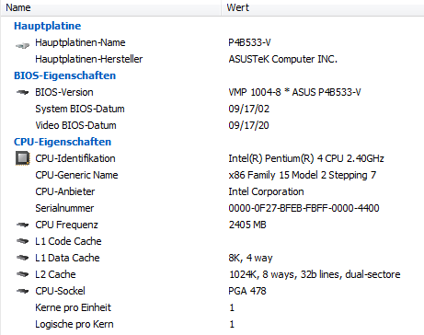424x335 pixels.
Task: Sort by the Name column header
Action: [x=110, y=7]
